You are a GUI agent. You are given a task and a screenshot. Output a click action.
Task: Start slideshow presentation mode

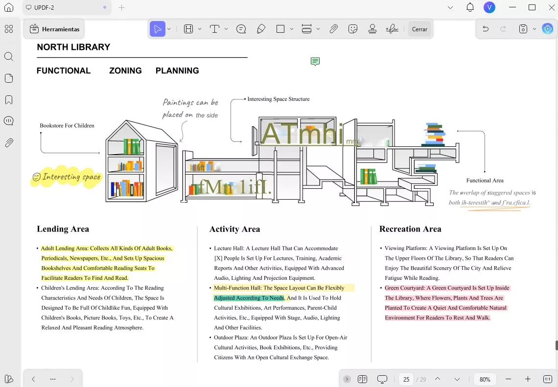(382, 380)
